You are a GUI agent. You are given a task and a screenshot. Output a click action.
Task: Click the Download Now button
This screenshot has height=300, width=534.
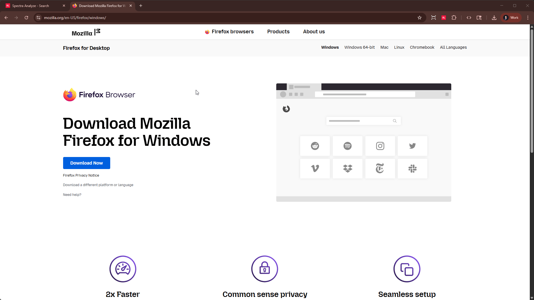[87, 163]
